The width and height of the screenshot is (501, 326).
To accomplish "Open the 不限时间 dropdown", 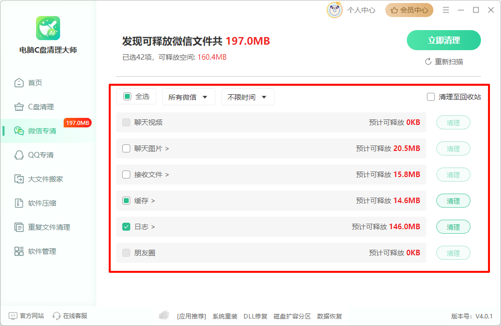I will (247, 97).
